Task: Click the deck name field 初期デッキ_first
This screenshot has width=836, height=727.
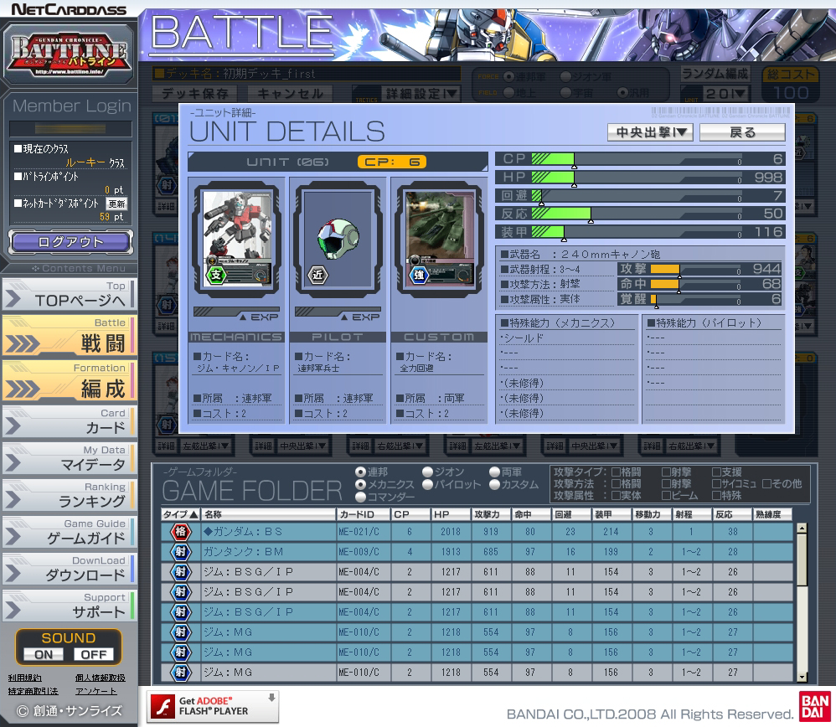Action: [x=307, y=74]
